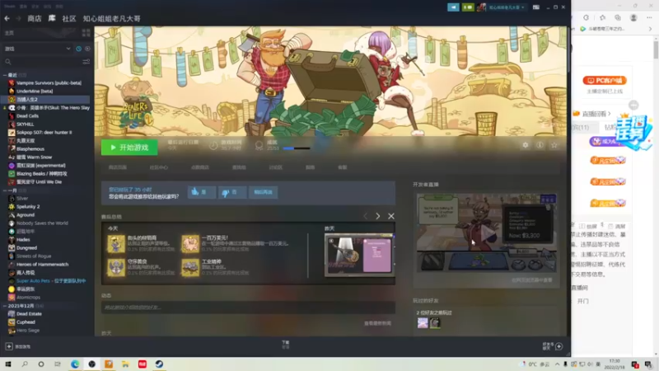Click the thumbs-up recommend button
The width and height of the screenshot is (659, 371).
click(202, 192)
